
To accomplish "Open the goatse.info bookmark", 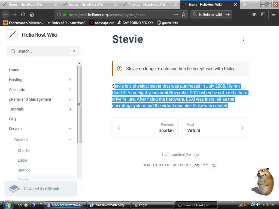I will (168, 23).
